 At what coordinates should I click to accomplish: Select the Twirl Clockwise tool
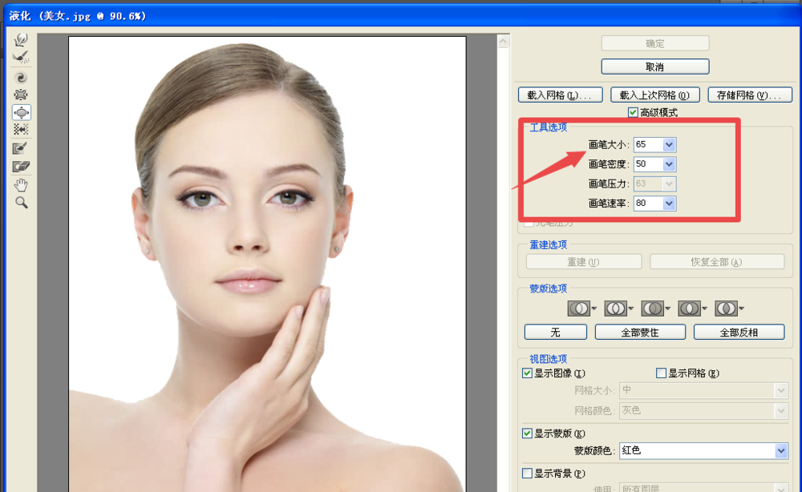pos(20,77)
